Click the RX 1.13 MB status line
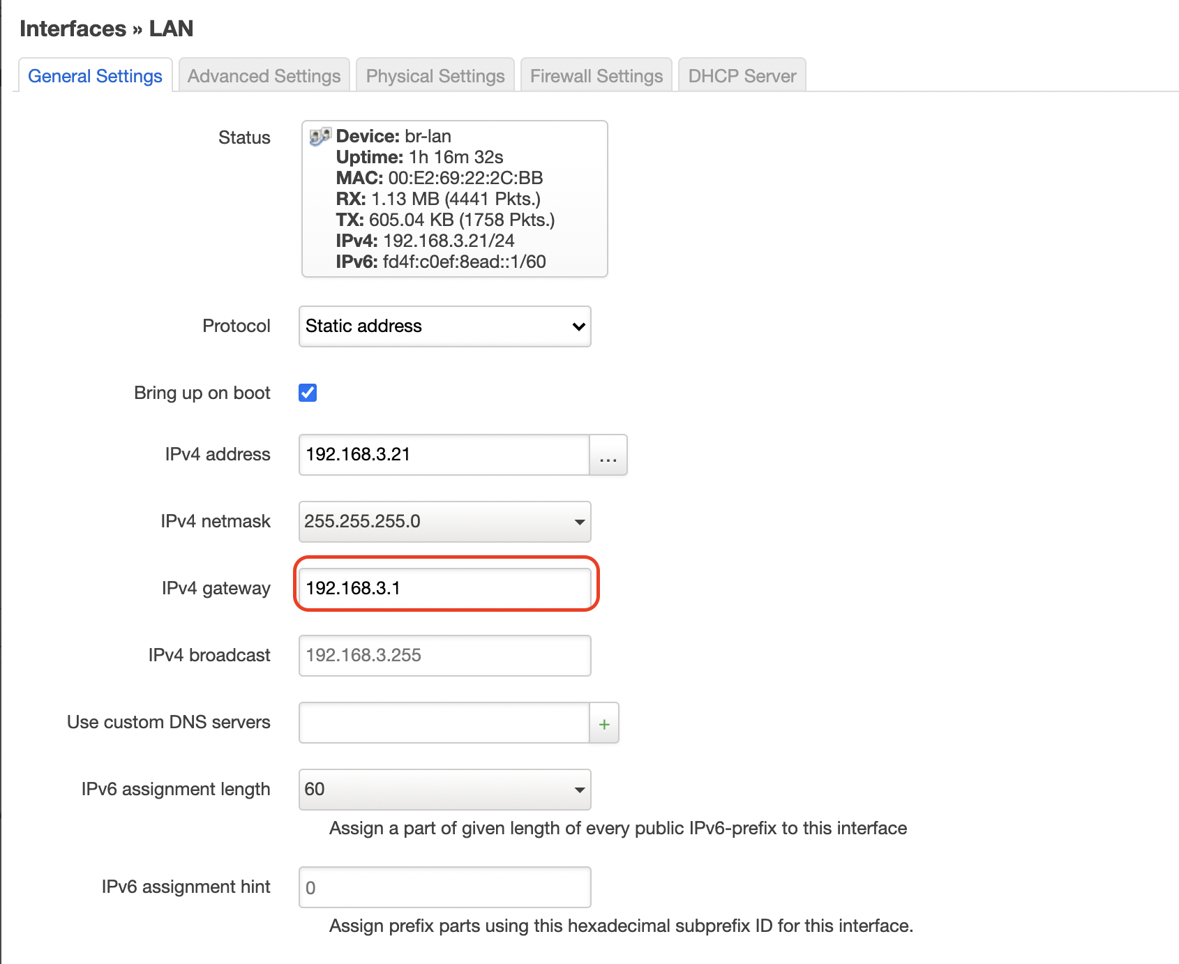 (439, 199)
